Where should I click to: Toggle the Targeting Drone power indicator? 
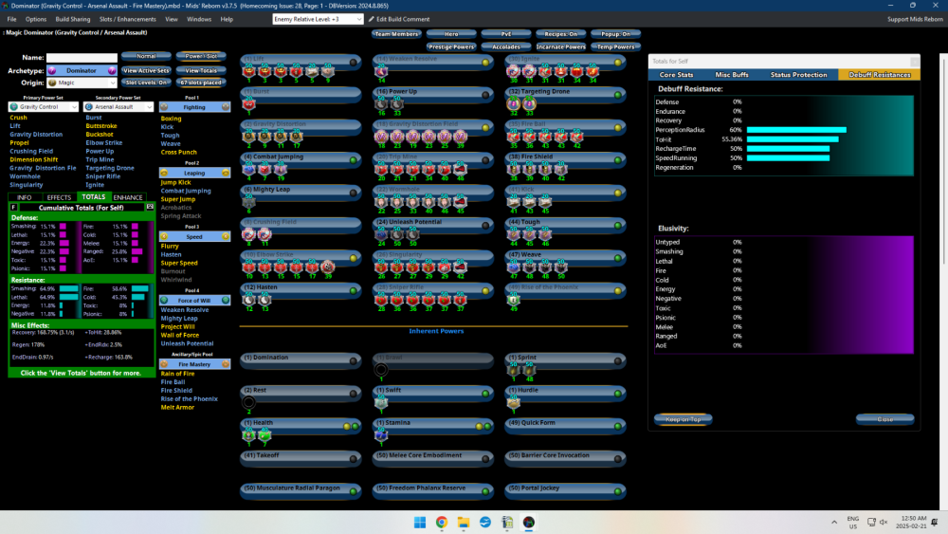618,95
